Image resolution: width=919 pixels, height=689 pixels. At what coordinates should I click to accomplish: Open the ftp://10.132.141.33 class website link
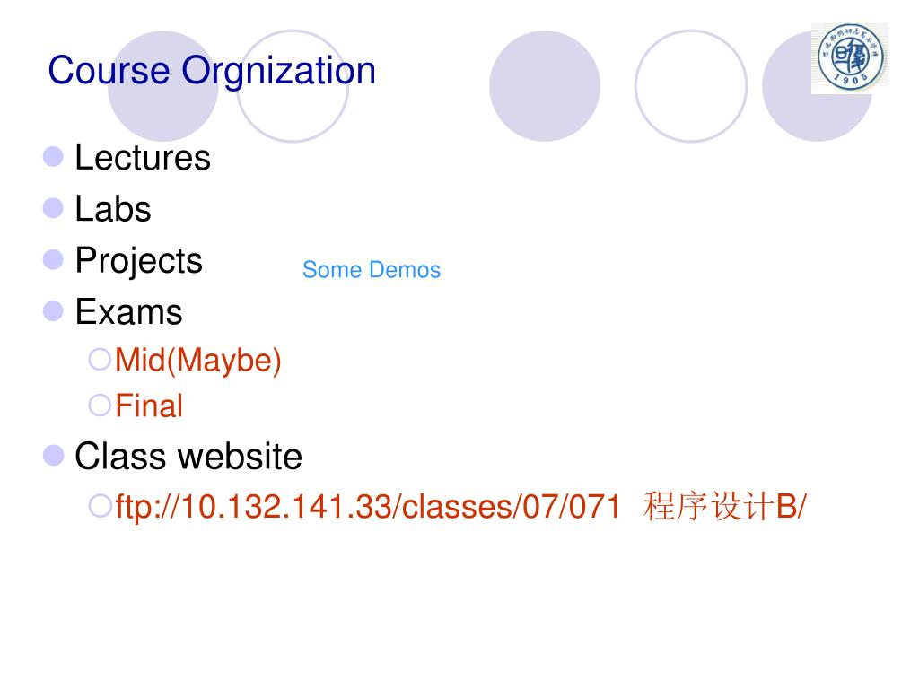tap(460, 507)
